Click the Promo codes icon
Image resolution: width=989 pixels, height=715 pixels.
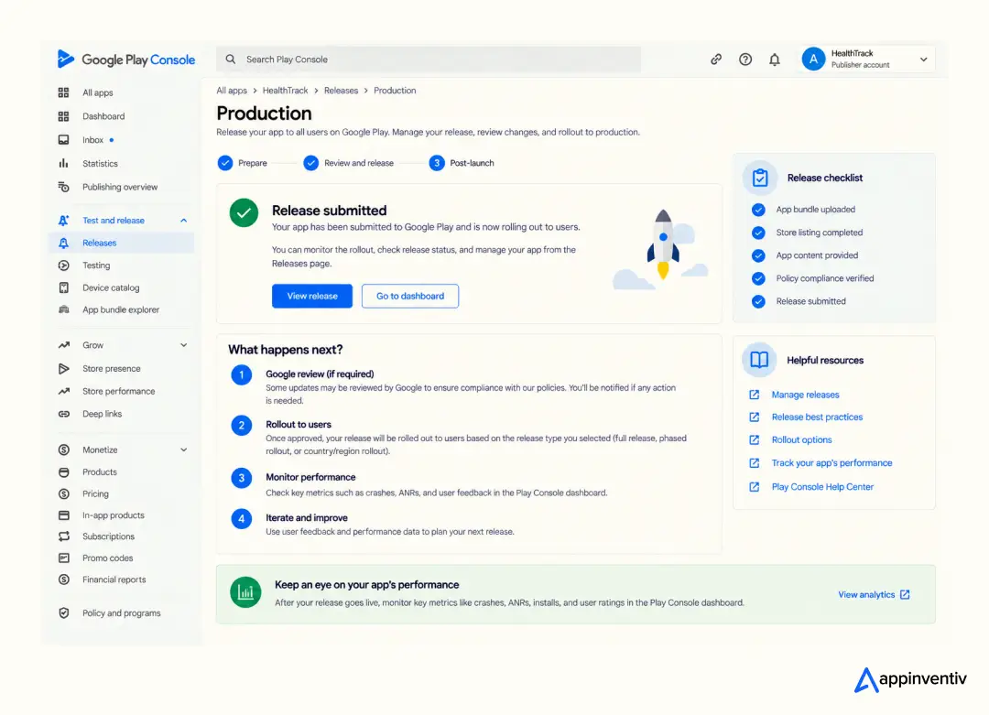[x=64, y=558]
